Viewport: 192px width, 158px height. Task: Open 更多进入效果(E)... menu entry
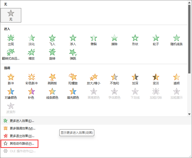pos(96,121)
